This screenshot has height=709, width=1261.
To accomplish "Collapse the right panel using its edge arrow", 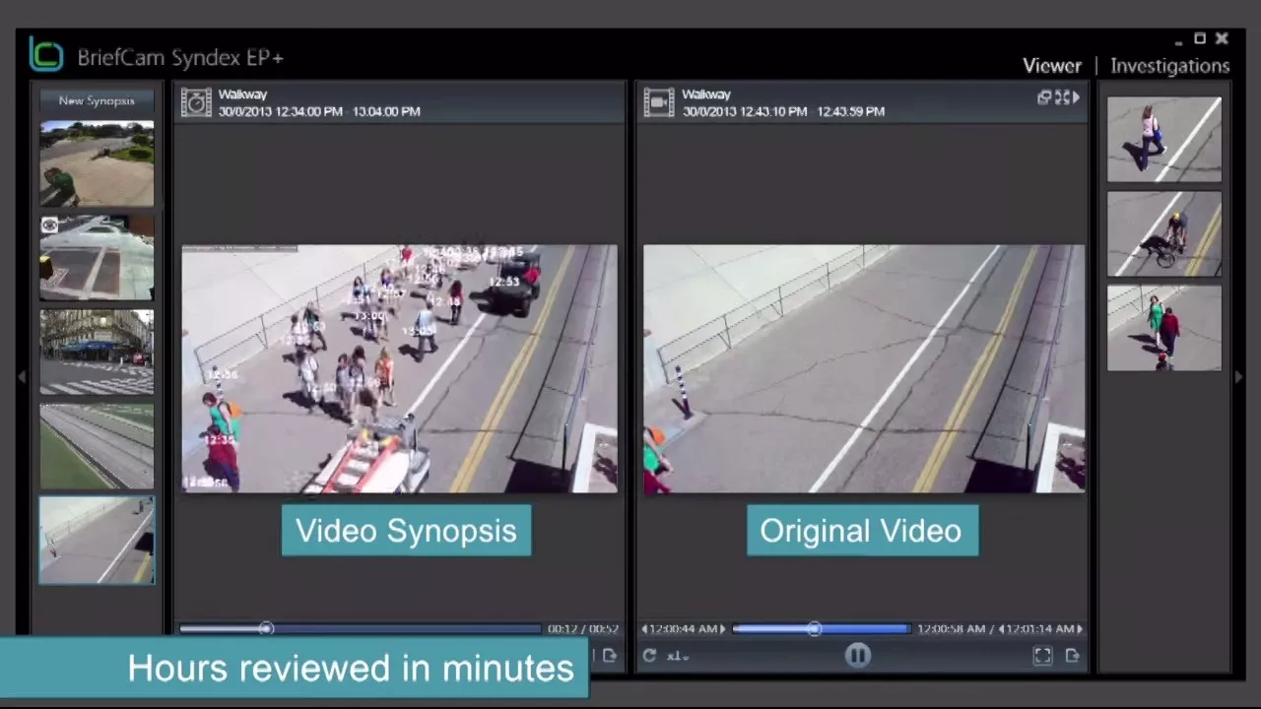I will point(1238,376).
